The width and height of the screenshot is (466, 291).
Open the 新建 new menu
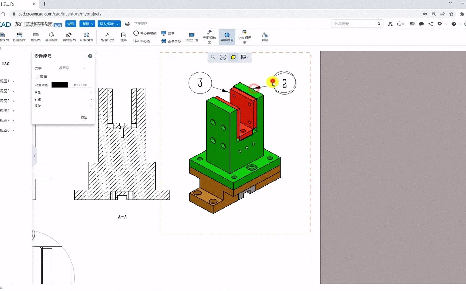point(87,24)
